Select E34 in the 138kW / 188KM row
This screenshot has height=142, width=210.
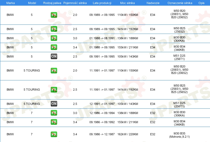[153, 38]
